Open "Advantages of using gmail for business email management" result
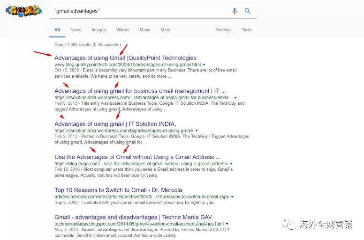Viewport: 364px width, 240px height. [140, 91]
